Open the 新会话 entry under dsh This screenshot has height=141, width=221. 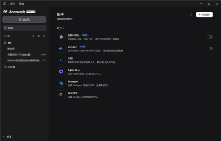coord(11,49)
